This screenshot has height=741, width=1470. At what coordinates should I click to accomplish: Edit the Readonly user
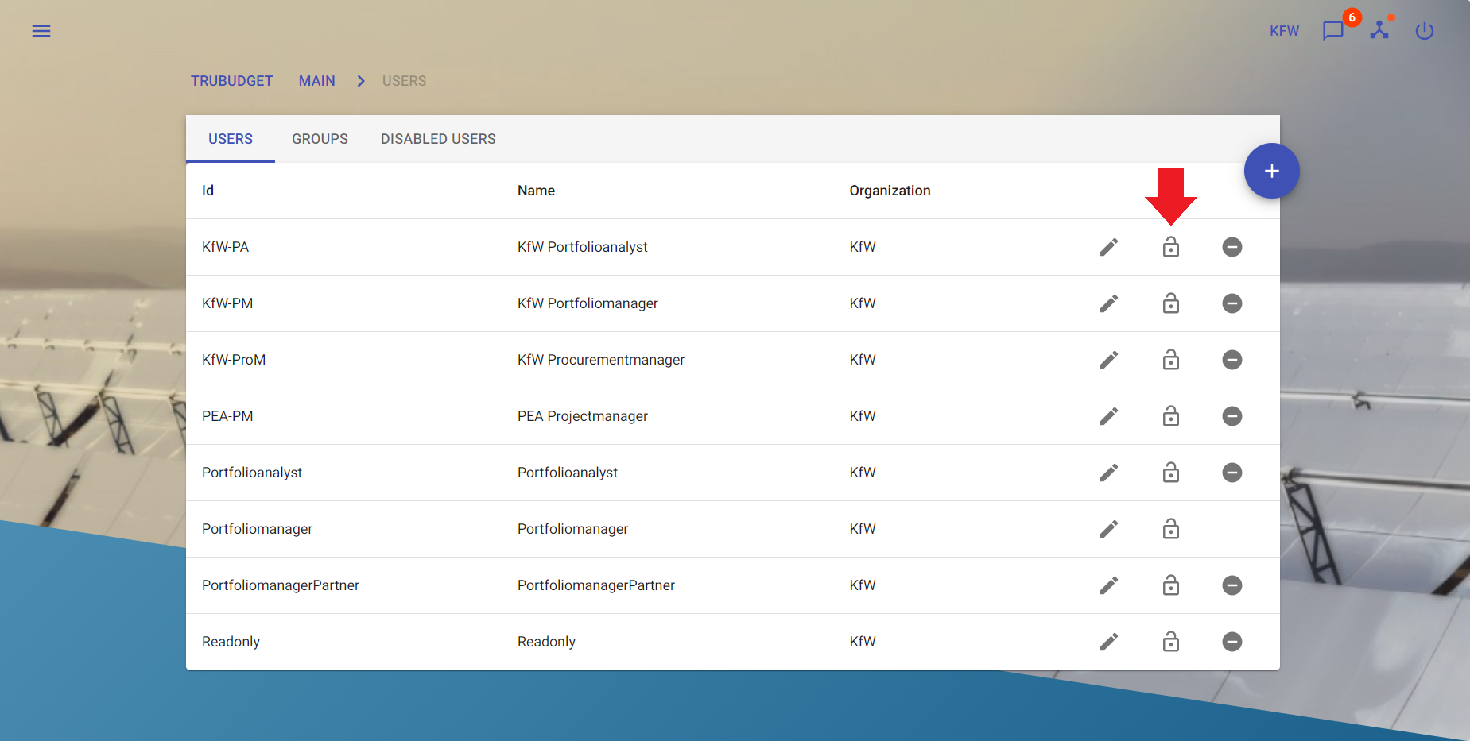click(x=1109, y=642)
